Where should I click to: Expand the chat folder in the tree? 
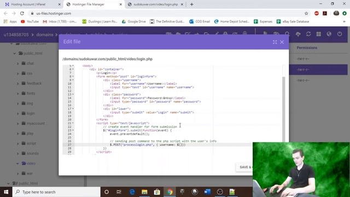click(x=17, y=63)
